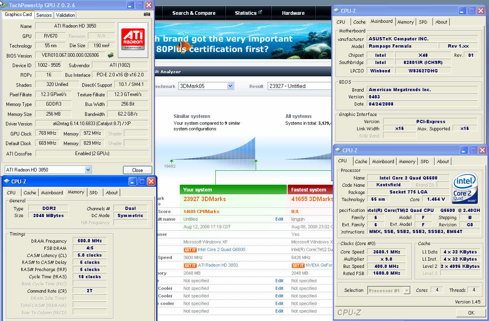The height and width of the screenshot is (321, 489).
Task: Open Cache tab in the CPU-Z processor window
Action: click(361, 161)
